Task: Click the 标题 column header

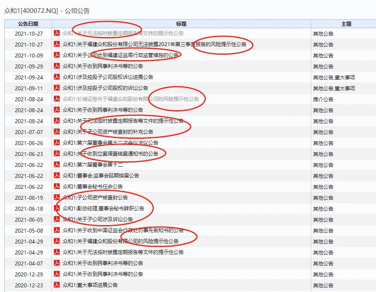Action: 181,24
